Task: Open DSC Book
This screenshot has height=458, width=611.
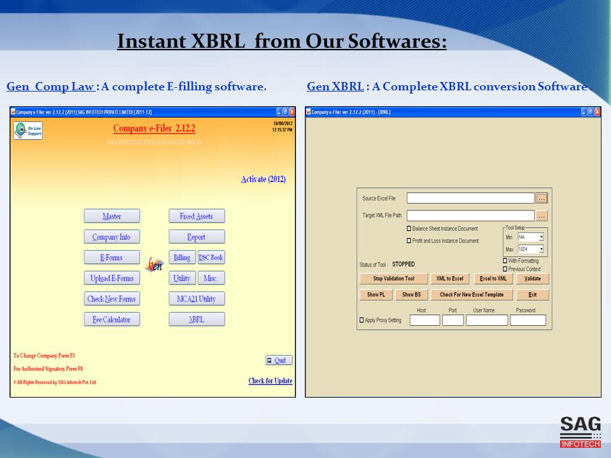Action: pos(211,258)
